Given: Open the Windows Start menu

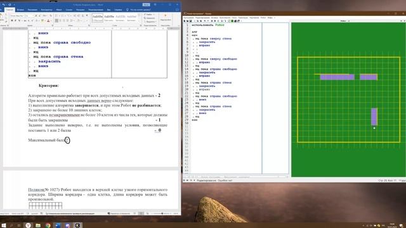Looking at the screenshot, I should pyautogui.click(x=4, y=225).
